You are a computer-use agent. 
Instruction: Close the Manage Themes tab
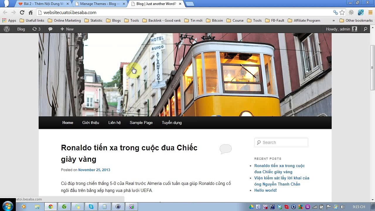(x=124, y=4)
